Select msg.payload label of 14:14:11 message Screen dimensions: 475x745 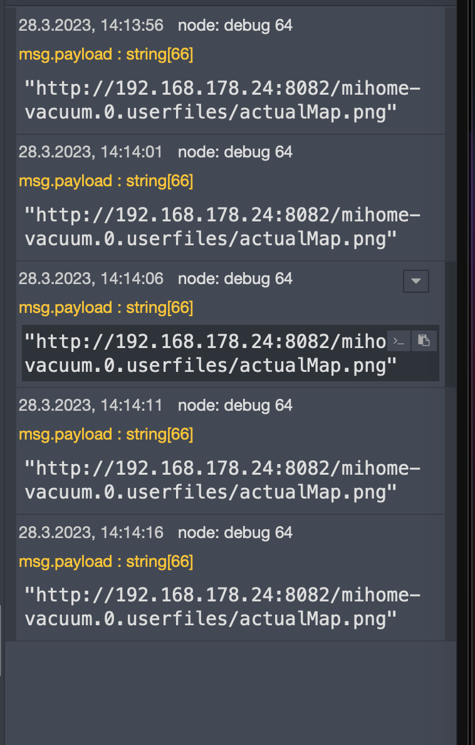106,434
